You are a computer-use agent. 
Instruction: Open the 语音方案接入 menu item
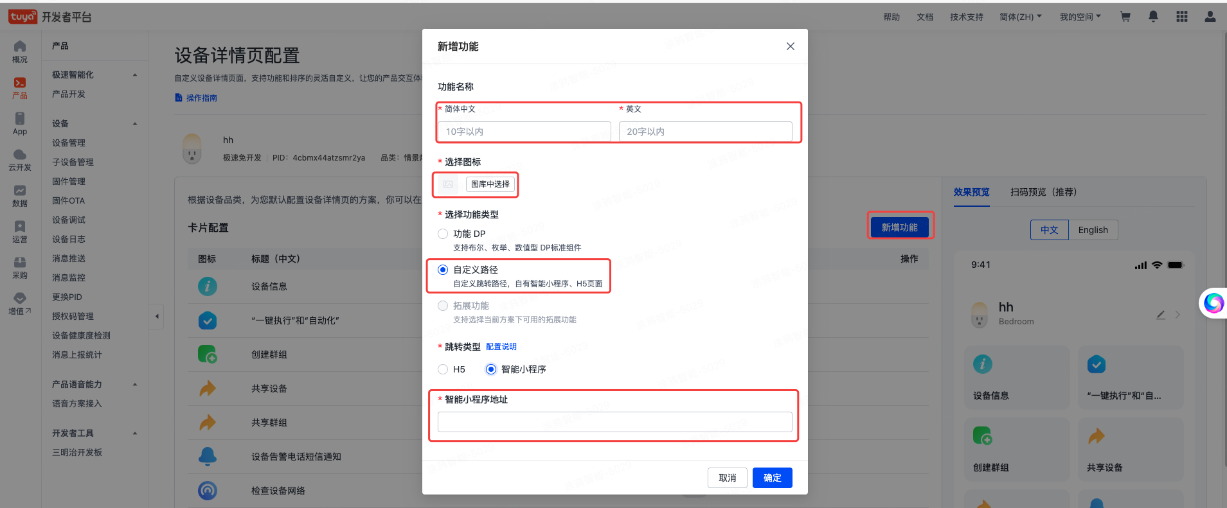pyautogui.click(x=77, y=403)
